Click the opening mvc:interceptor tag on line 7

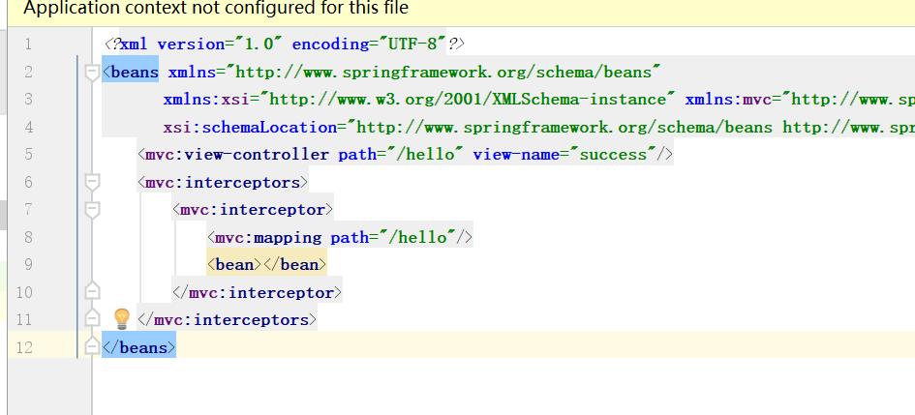(x=253, y=210)
